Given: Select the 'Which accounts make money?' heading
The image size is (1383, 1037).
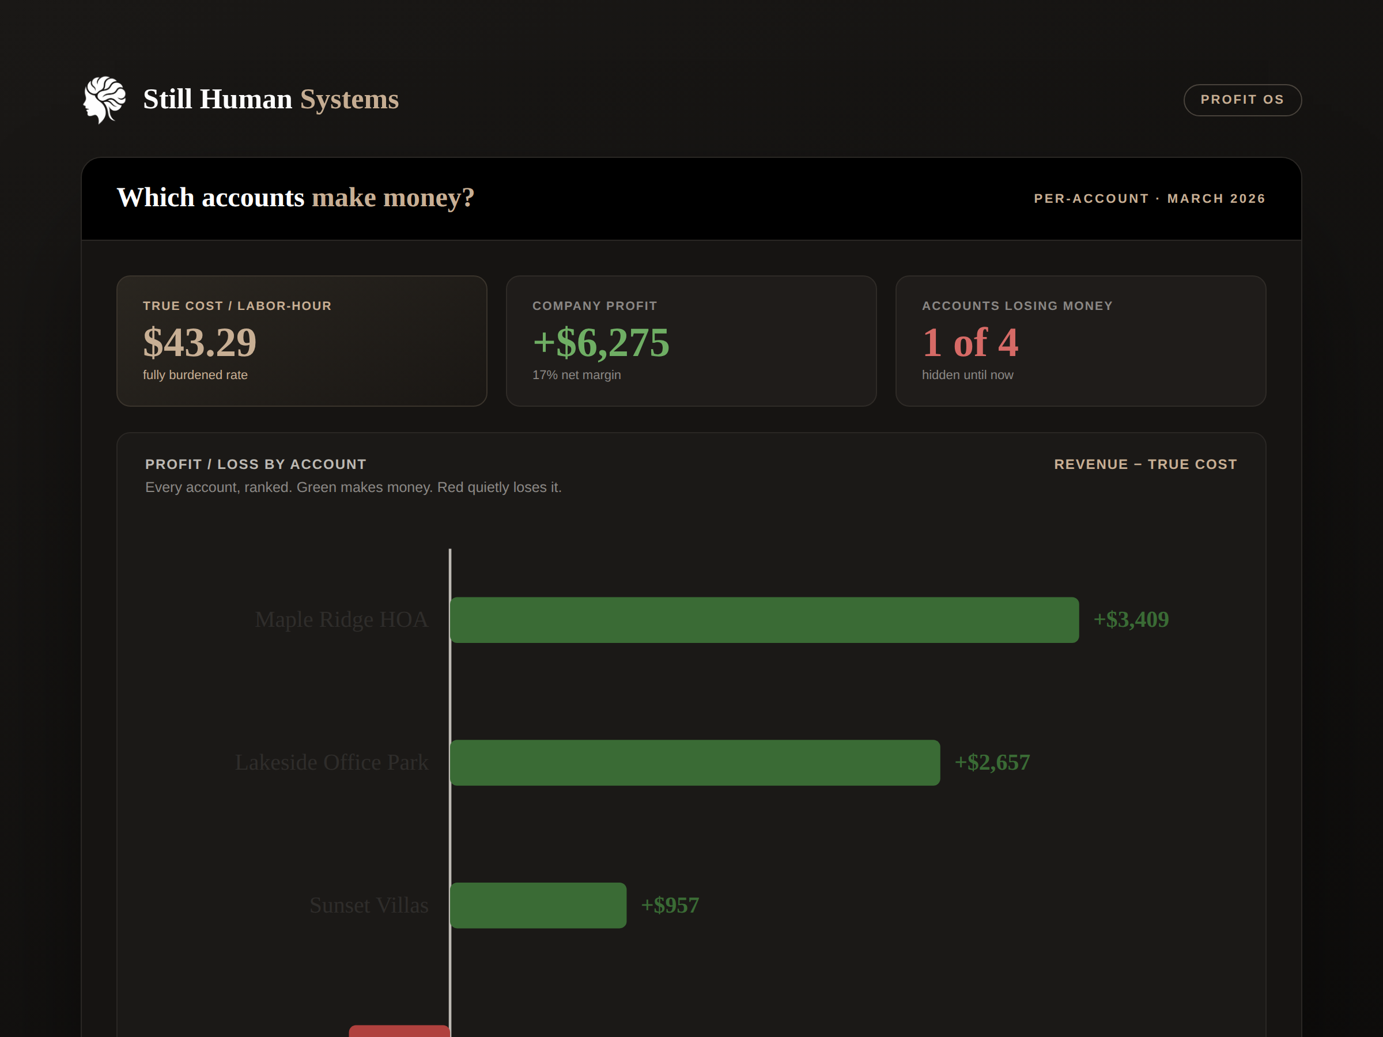Looking at the screenshot, I should (296, 198).
